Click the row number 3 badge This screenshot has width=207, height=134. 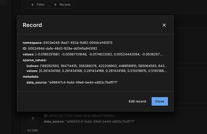pos(33,118)
